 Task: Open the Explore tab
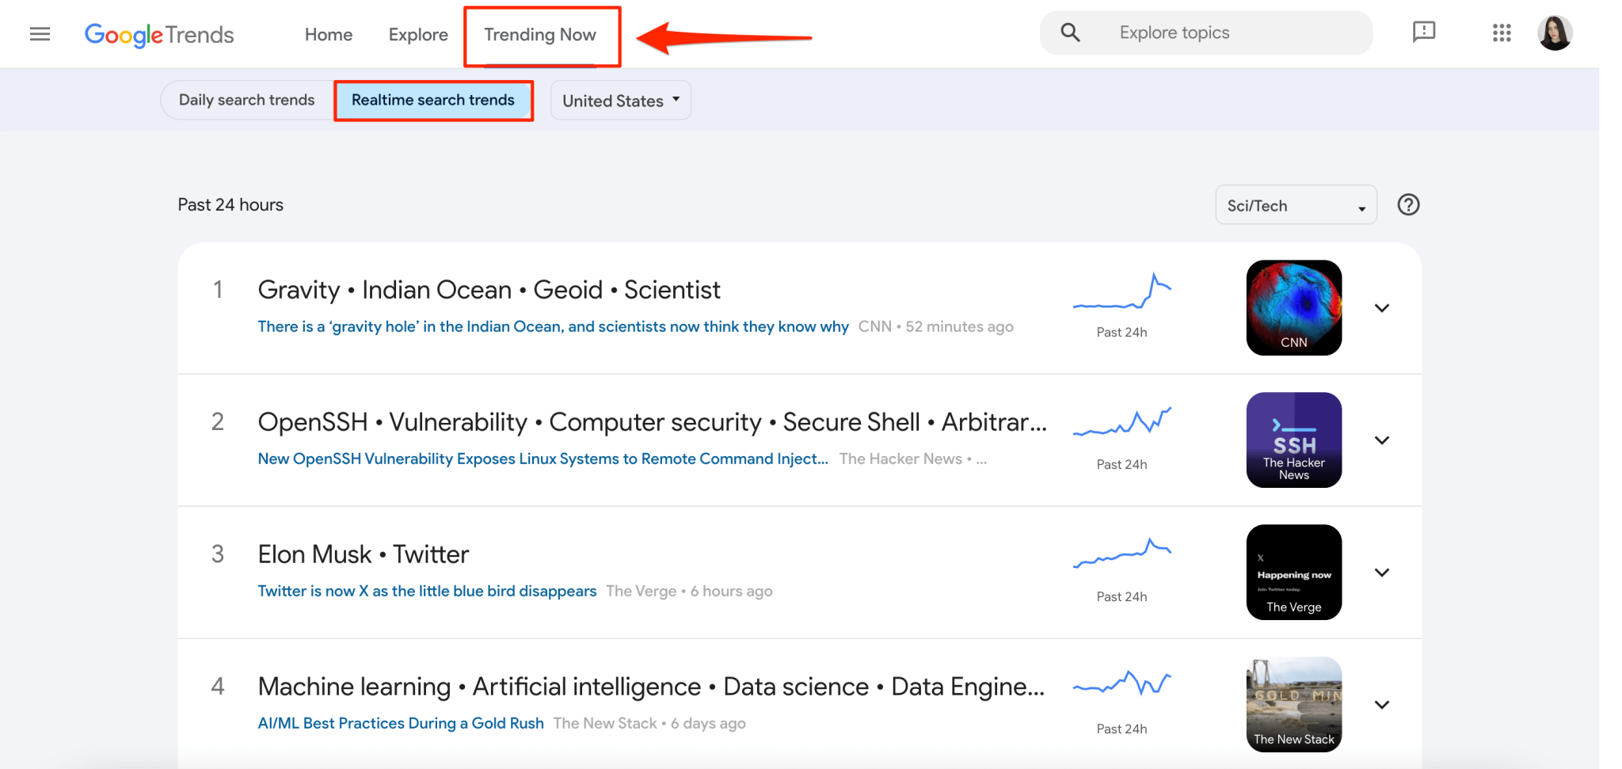[x=418, y=35]
